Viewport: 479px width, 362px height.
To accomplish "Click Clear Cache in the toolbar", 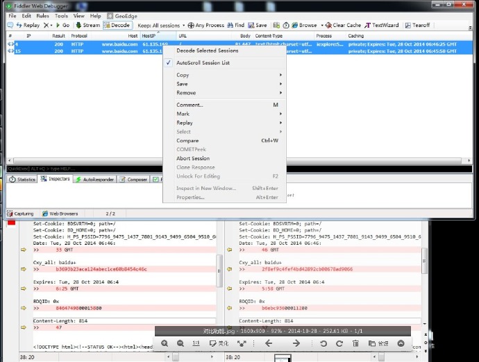I will point(343,26).
